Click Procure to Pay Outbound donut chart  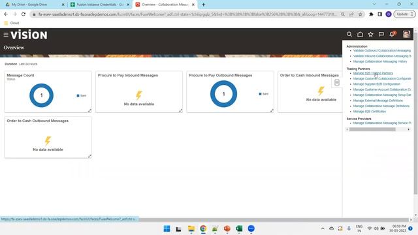pyautogui.click(x=223, y=94)
